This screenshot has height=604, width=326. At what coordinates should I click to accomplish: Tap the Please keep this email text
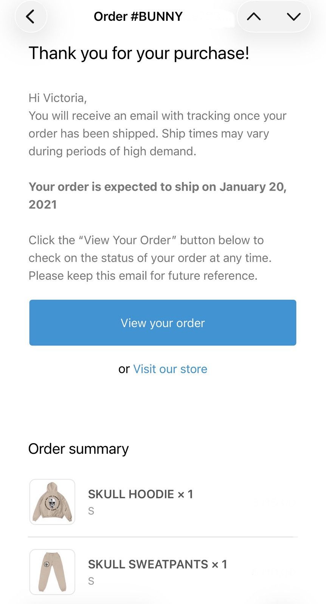pos(143,276)
